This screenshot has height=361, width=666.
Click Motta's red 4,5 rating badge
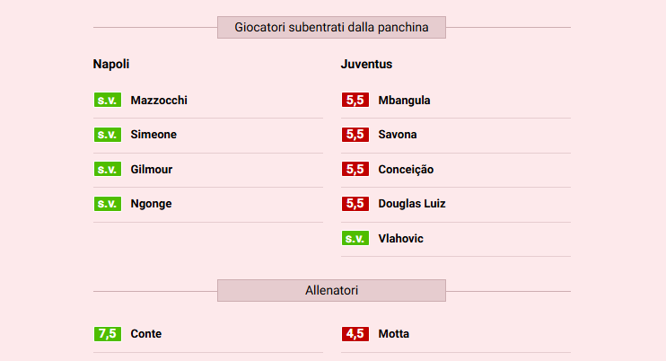[x=355, y=334]
